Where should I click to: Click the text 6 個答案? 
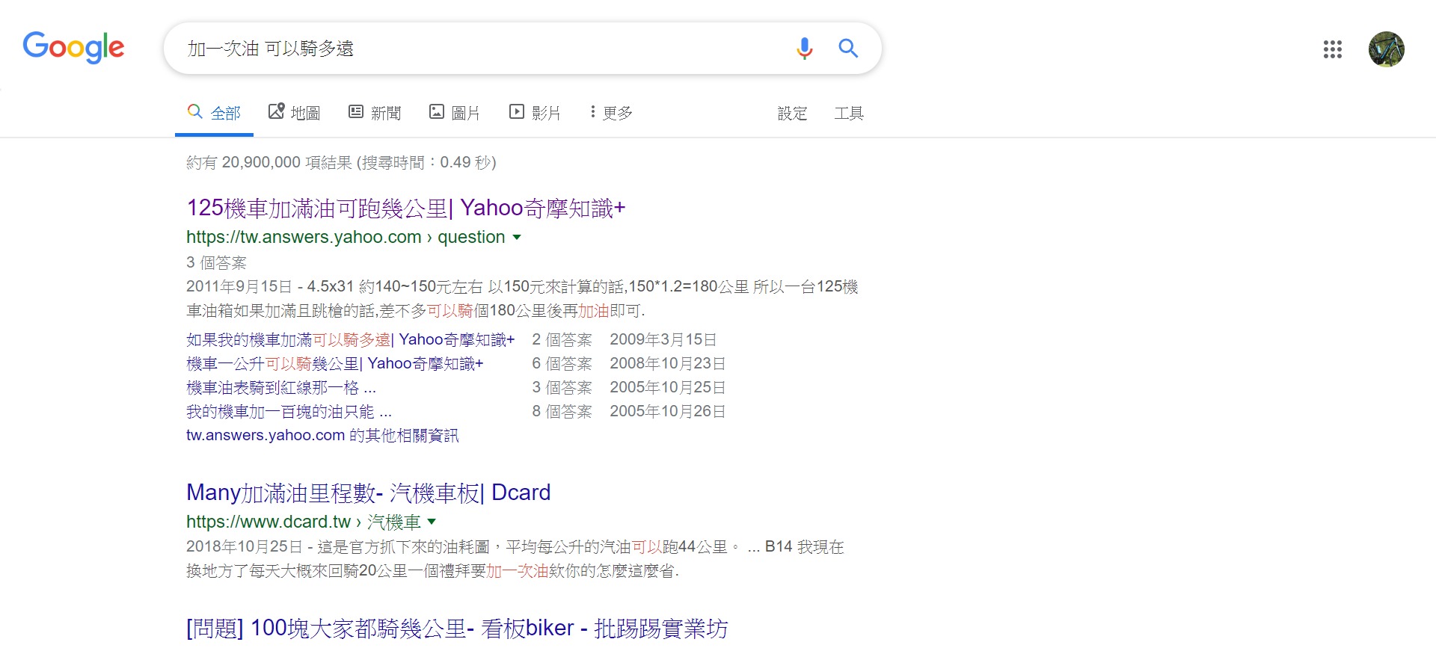[562, 363]
